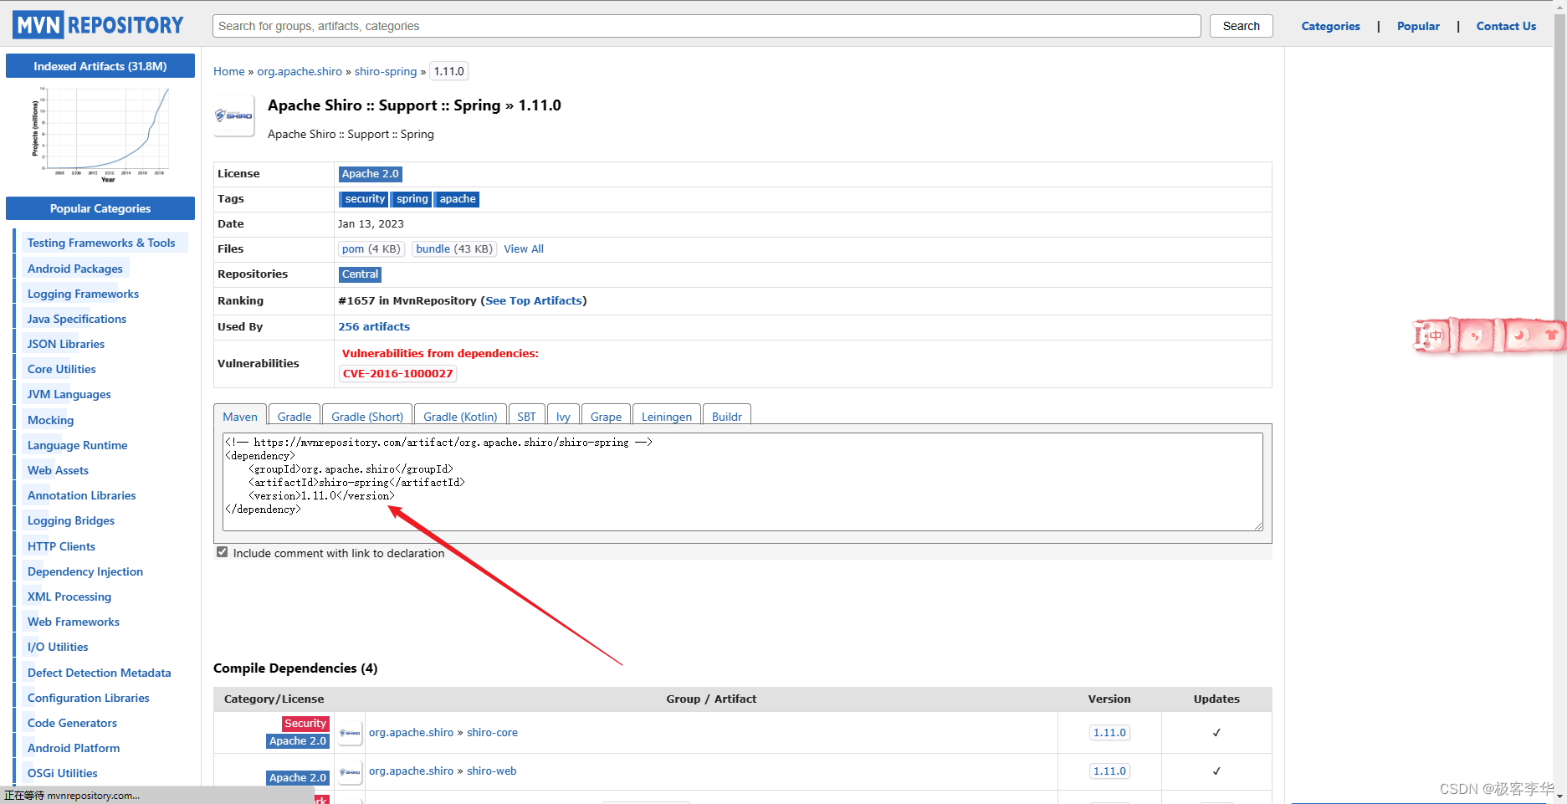Click inside the Maven dependency snippet textarea
The height and width of the screenshot is (804, 1567).
(x=743, y=481)
